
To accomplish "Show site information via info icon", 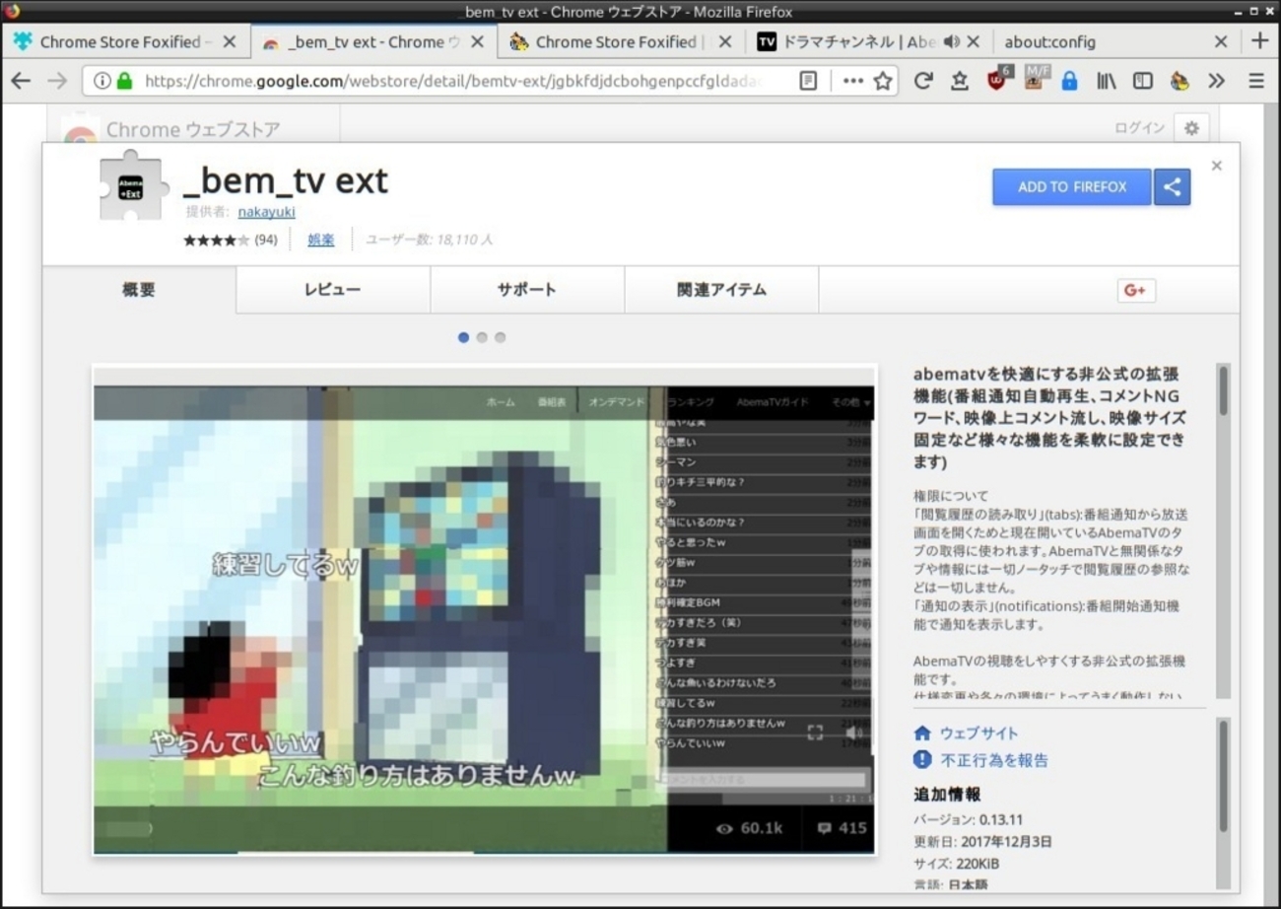I will pyautogui.click(x=101, y=81).
